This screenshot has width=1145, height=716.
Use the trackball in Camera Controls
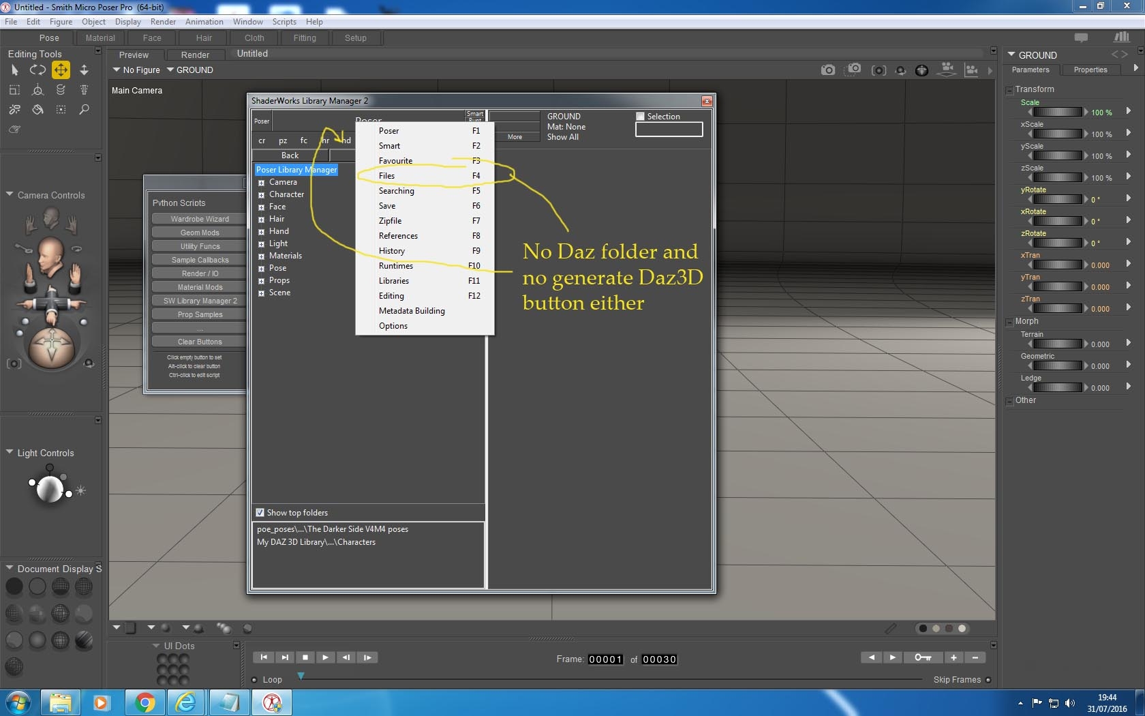pos(52,348)
